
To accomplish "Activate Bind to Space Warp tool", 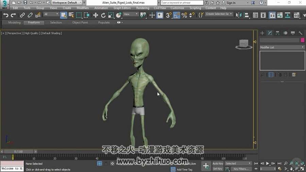I will 38,15.
